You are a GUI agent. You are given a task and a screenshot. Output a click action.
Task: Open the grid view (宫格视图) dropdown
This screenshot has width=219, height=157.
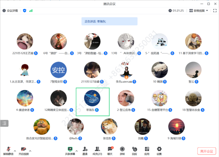pyautogui.click(x=199, y=11)
